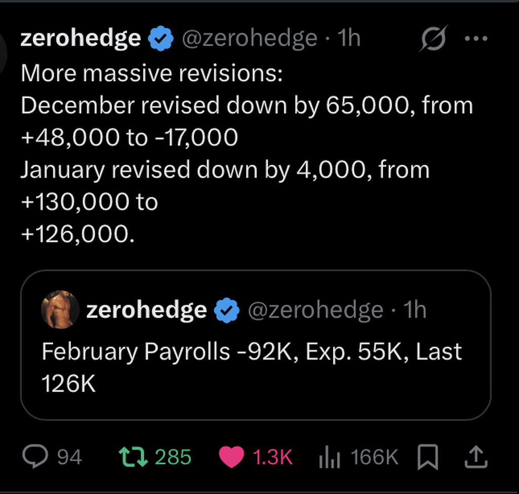Like the tweet with the heart icon
519x494 pixels.
(x=231, y=457)
